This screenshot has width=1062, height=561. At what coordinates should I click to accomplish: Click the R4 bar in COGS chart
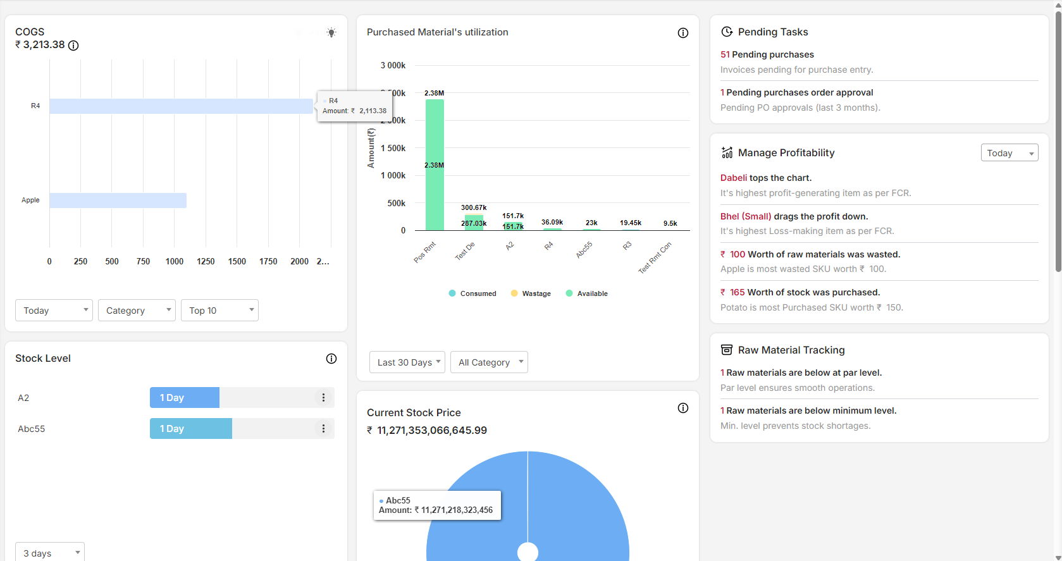tap(182, 106)
